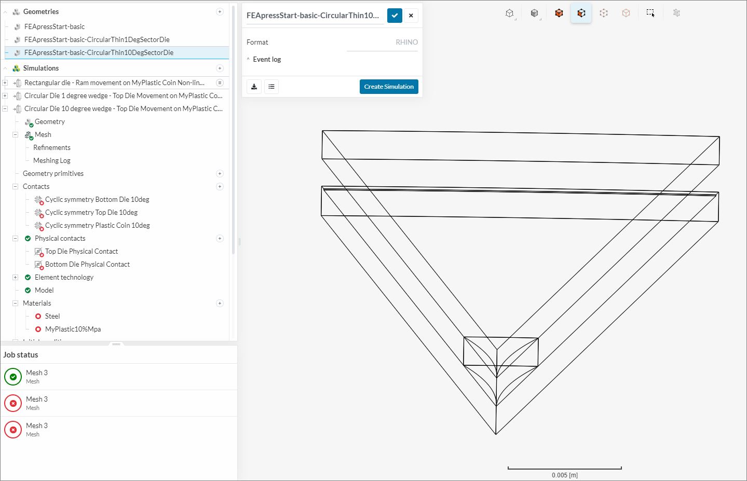Click the successful Mesh 3 job status icon
The height and width of the screenshot is (481, 747).
(x=13, y=377)
